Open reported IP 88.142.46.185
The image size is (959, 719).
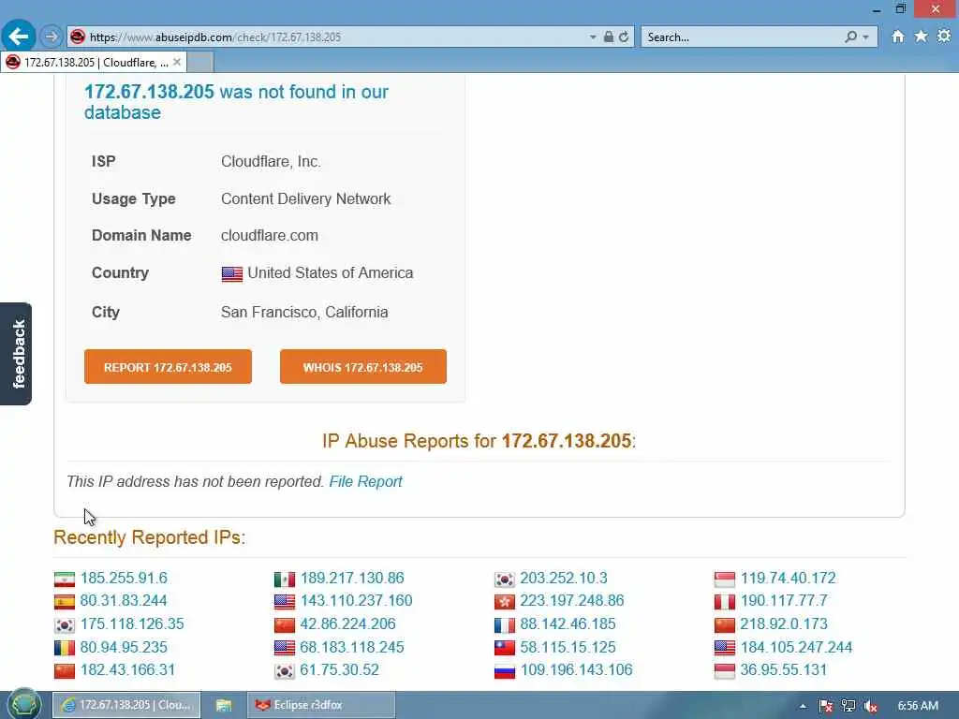coord(568,624)
